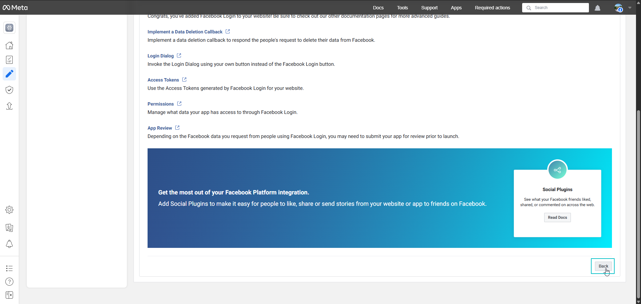Open notifications bell in top bar
This screenshot has height=304, width=641.
(x=598, y=8)
